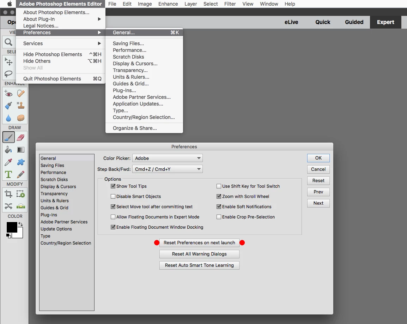
Task: Select the Brush tool
Action: [x=8, y=137]
